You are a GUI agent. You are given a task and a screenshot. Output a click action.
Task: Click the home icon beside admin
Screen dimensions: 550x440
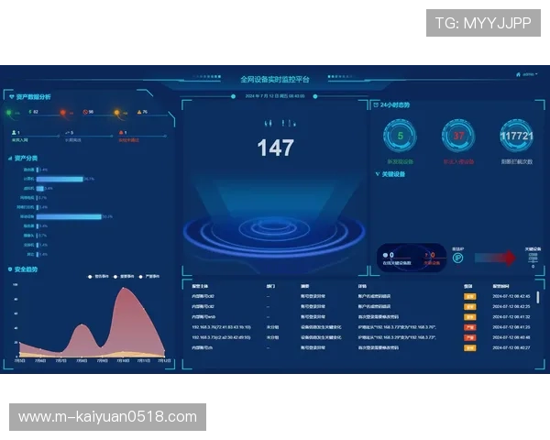[x=518, y=74]
